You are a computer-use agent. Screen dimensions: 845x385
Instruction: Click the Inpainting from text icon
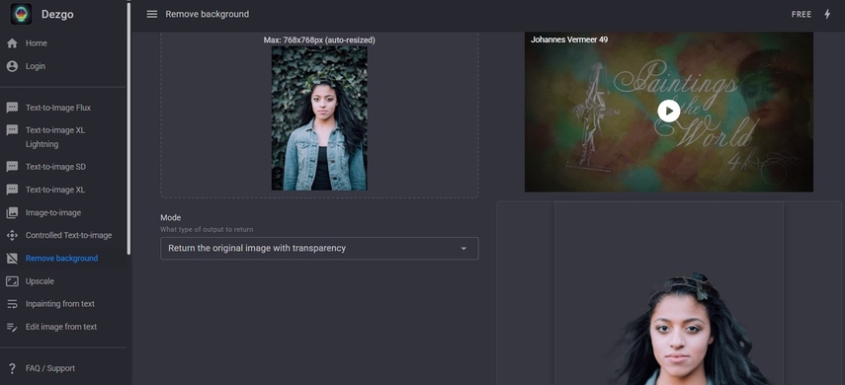12,304
